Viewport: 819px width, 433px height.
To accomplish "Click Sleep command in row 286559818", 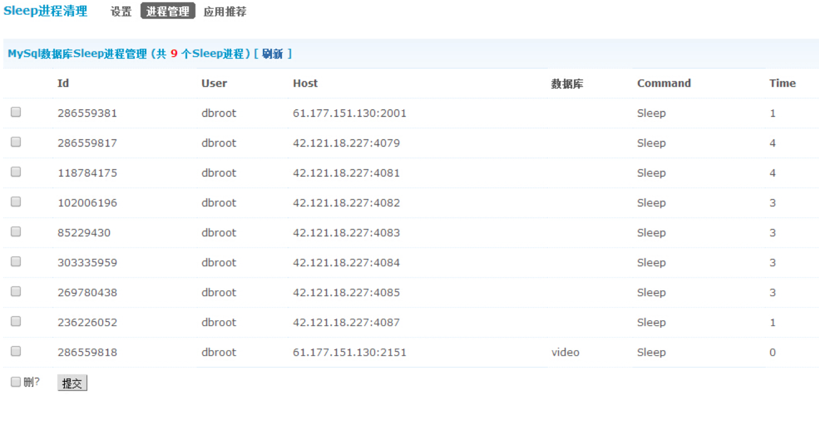I will [651, 352].
